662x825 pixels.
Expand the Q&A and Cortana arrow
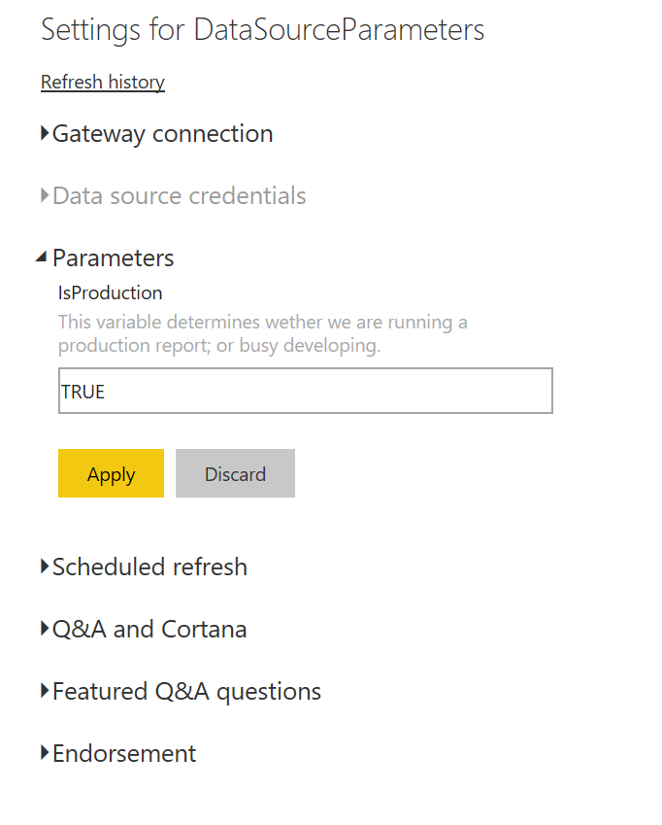[x=45, y=629]
